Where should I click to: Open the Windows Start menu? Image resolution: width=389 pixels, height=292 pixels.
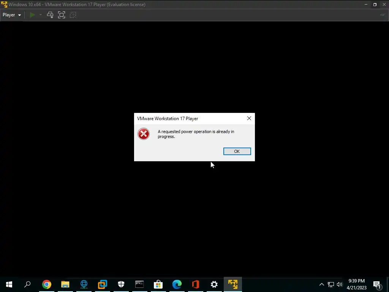[9, 284]
